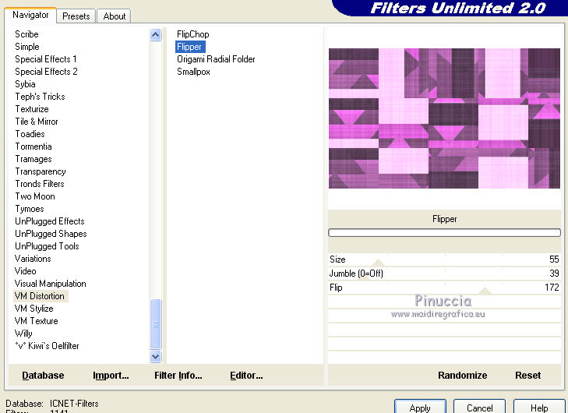Select Tronds Filters category
Image resolution: width=568 pixels, height=413 pixels.
(40, 184)
